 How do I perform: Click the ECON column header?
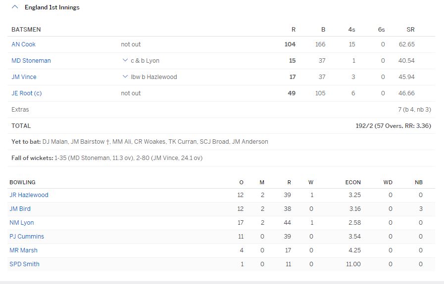click(x=353, y=182)
